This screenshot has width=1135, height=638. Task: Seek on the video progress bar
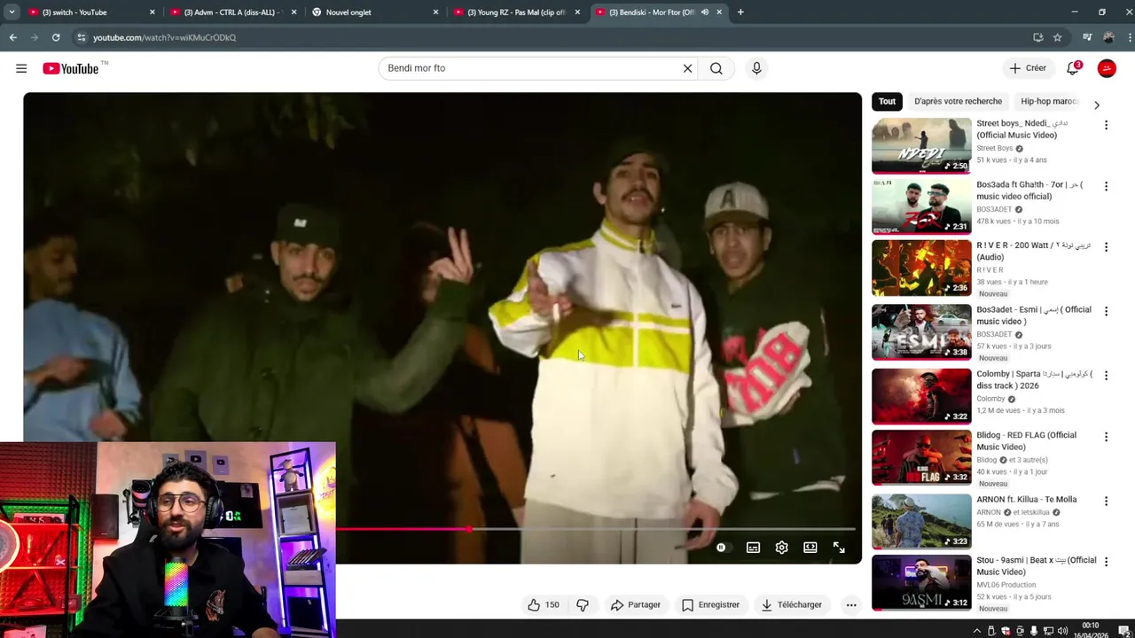pos(596,529)
